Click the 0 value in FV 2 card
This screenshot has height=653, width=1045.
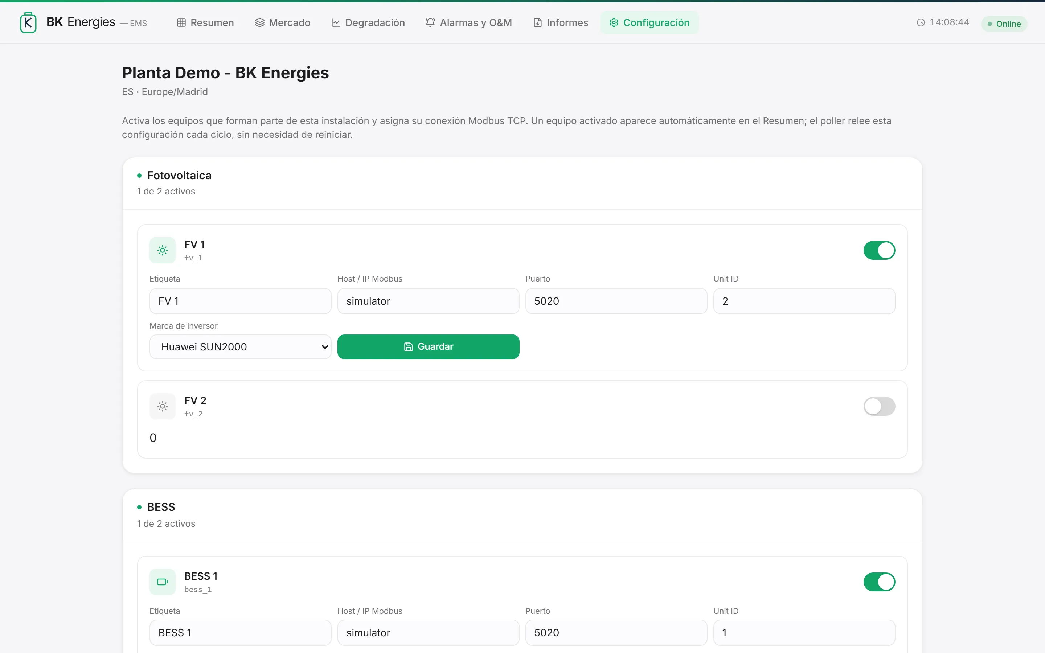click(153, 438)
